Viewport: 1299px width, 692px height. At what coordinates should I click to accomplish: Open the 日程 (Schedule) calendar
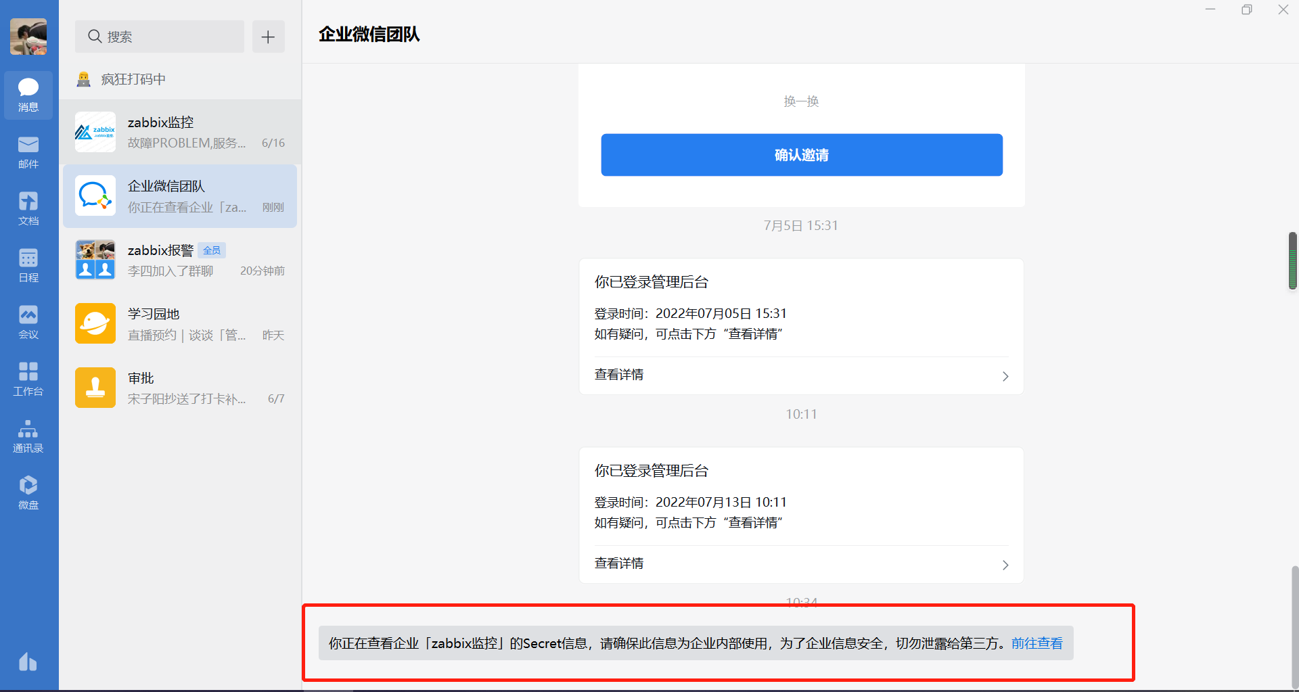click(28, 264)
